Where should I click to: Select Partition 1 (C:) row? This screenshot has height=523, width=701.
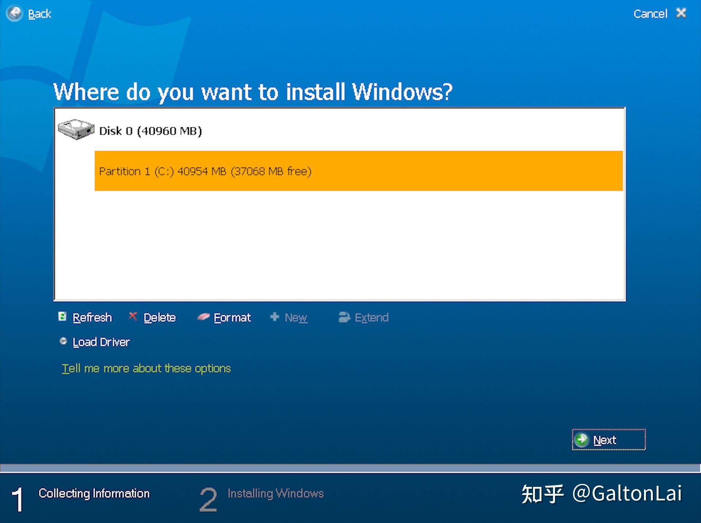tap(359, 171)
